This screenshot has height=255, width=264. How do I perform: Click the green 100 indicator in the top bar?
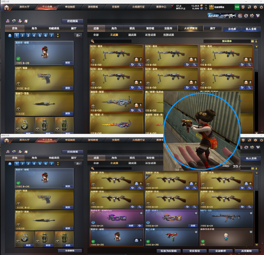tap(237, 7)
